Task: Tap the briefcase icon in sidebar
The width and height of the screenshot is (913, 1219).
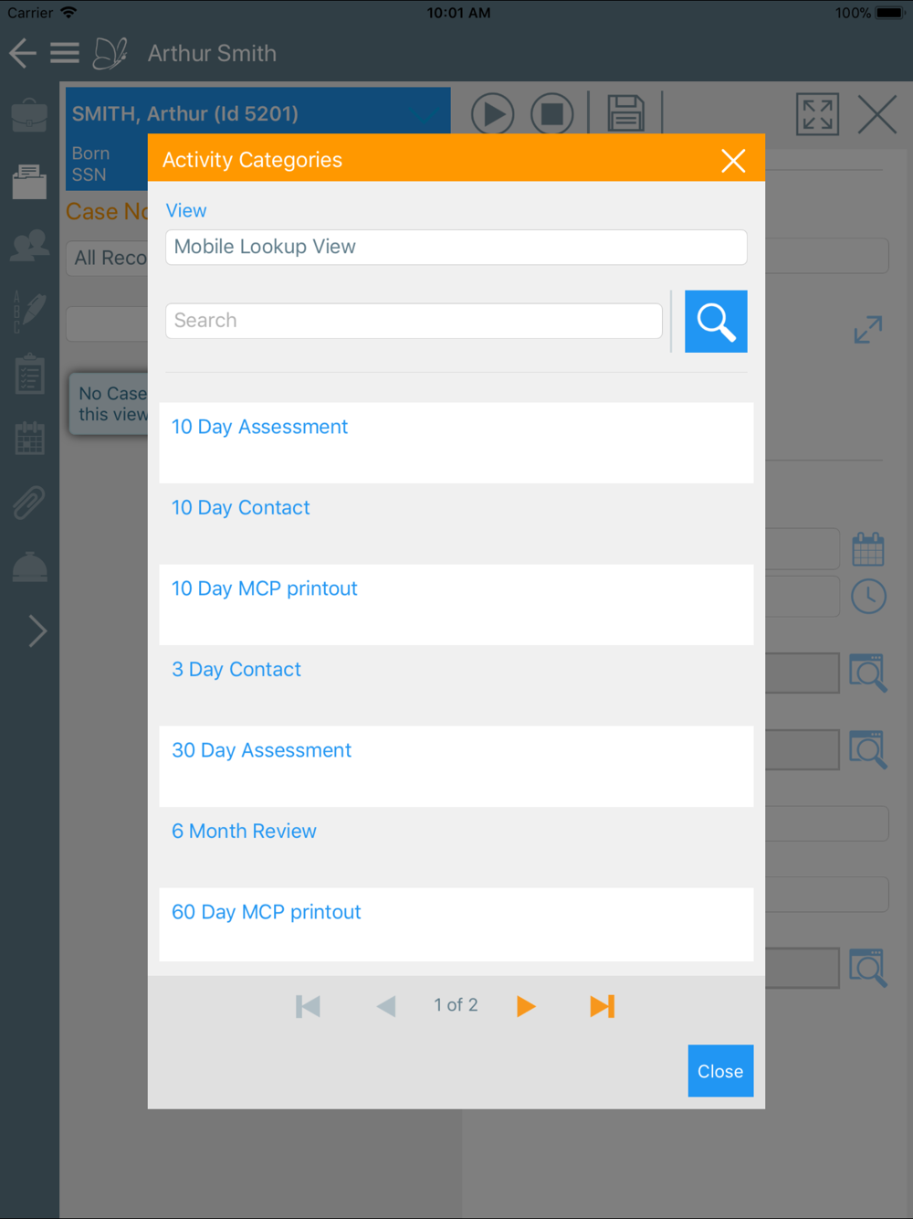Action: (x=29, y=116)
